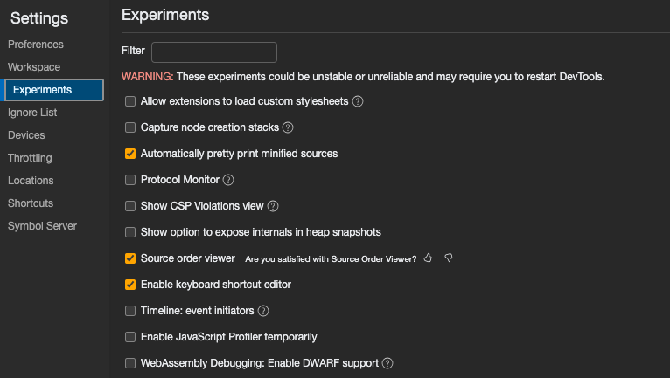Click help icon next to node creation stacks
670x378 pixels.
(x=288, y=127)
